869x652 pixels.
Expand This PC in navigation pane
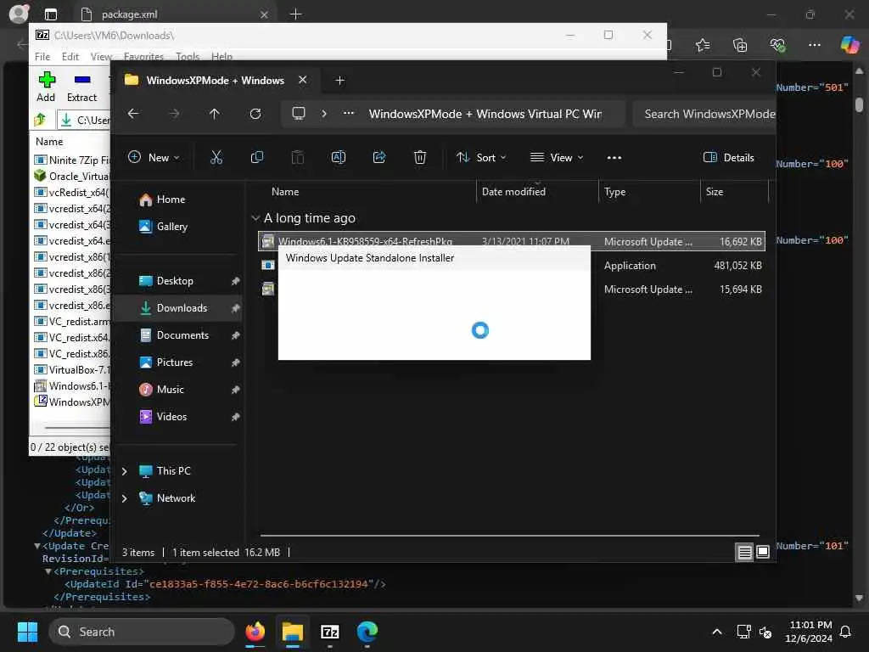click(124, 471)
